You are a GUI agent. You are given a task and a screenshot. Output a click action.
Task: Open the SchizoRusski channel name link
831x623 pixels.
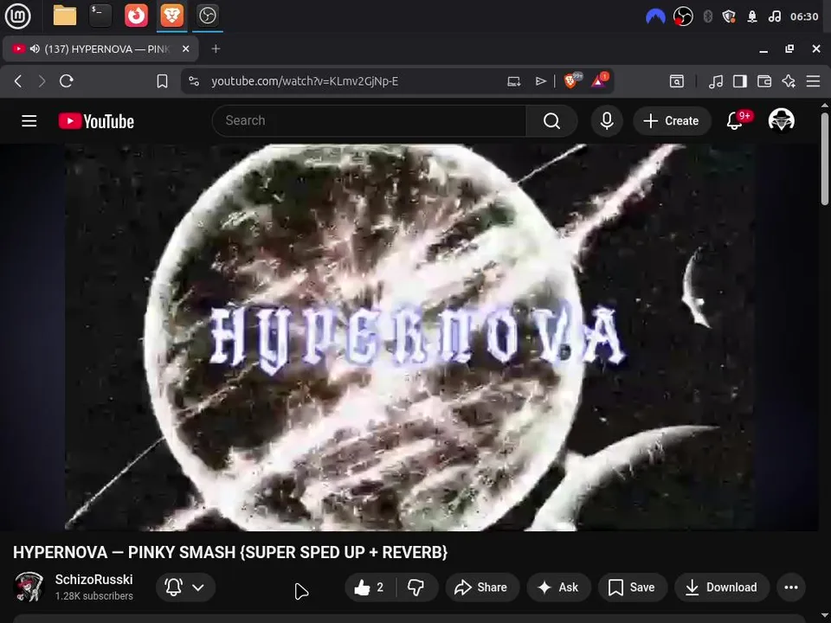(x=93, y=580)
